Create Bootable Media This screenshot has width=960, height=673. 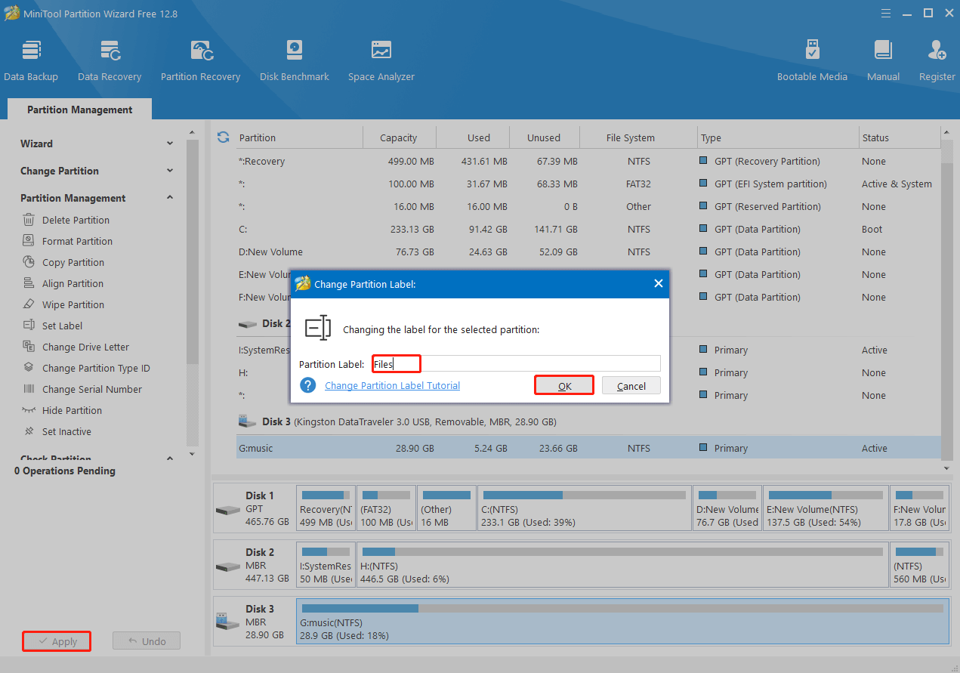point(812,60)
